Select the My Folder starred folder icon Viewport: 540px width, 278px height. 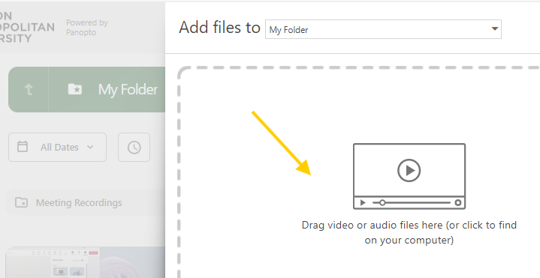coord(75,89)
